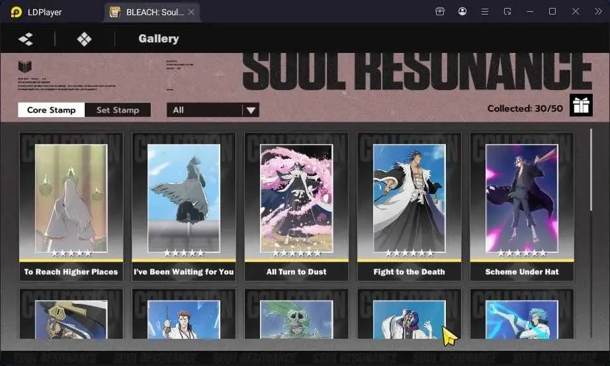
Task: Click the filter dropdown arrow
Action: point(251,111)
